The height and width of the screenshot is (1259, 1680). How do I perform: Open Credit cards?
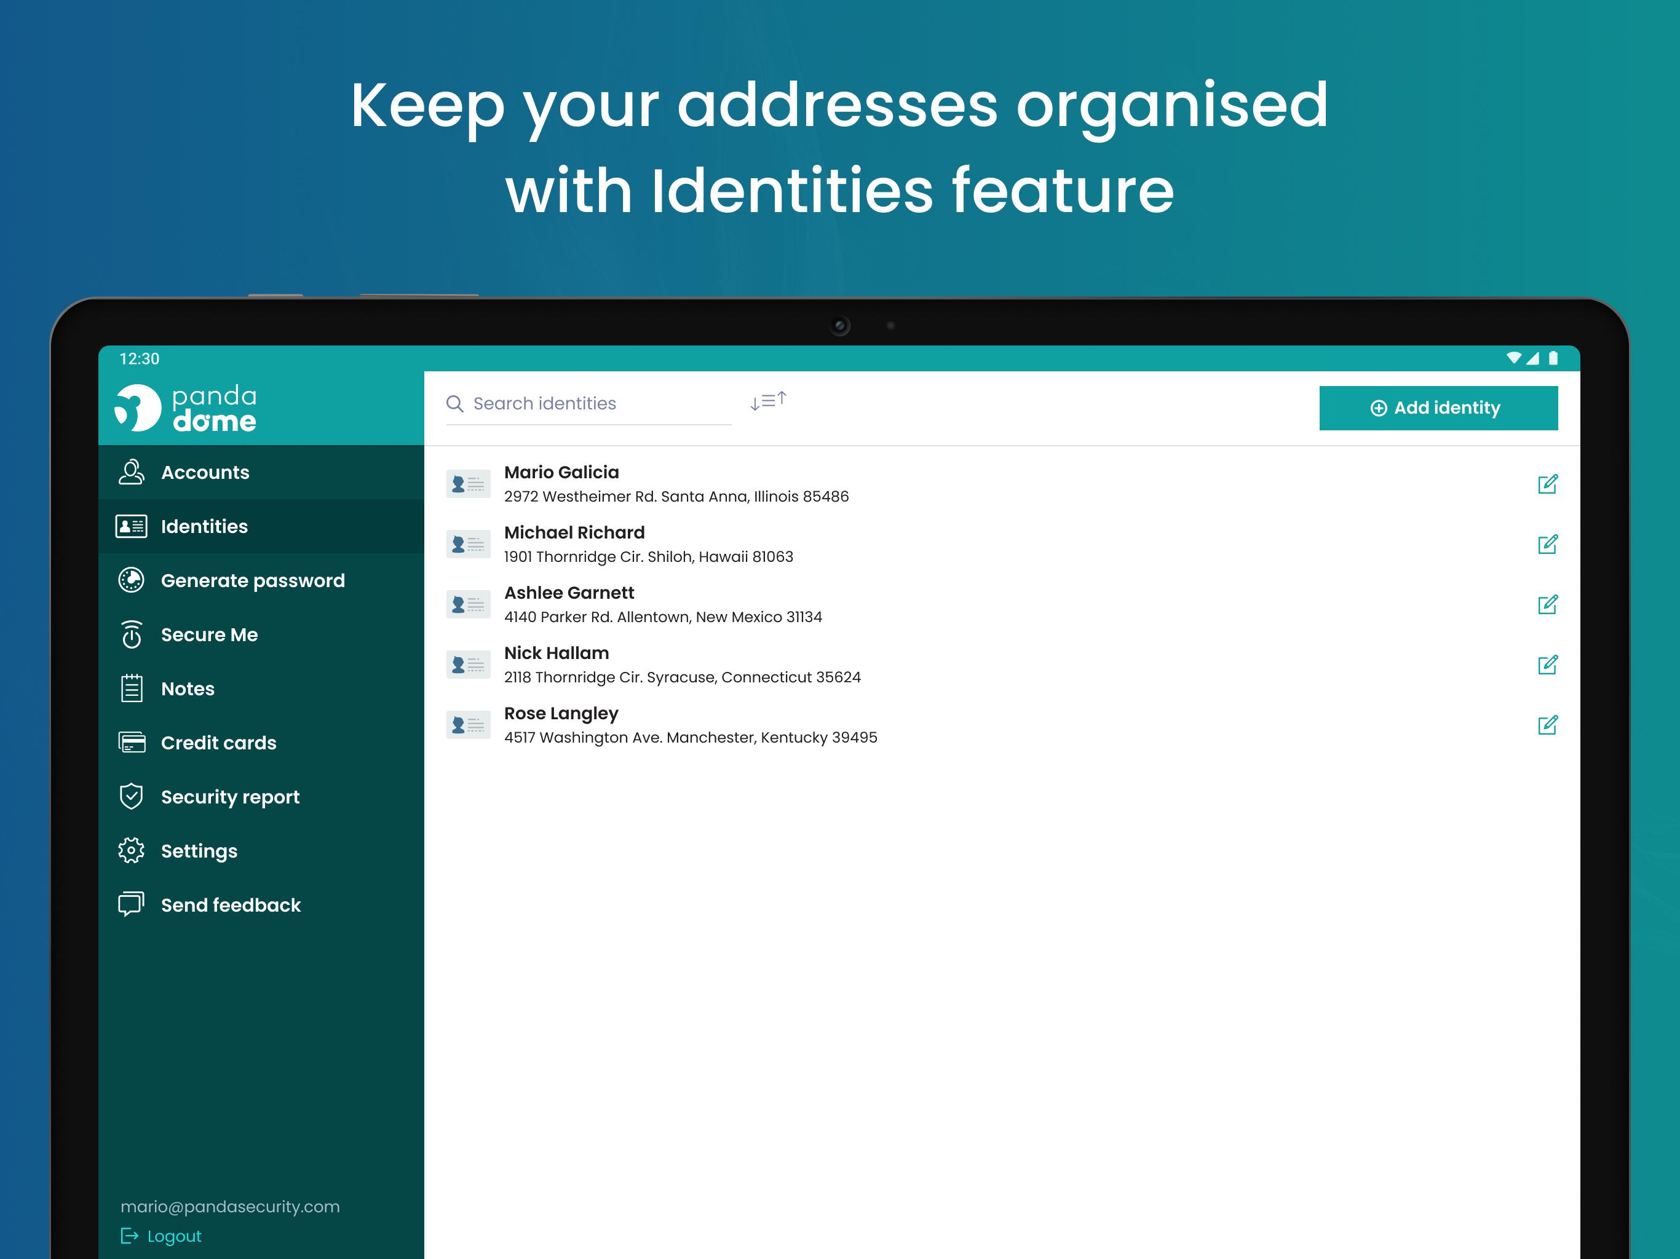point(261,742)
